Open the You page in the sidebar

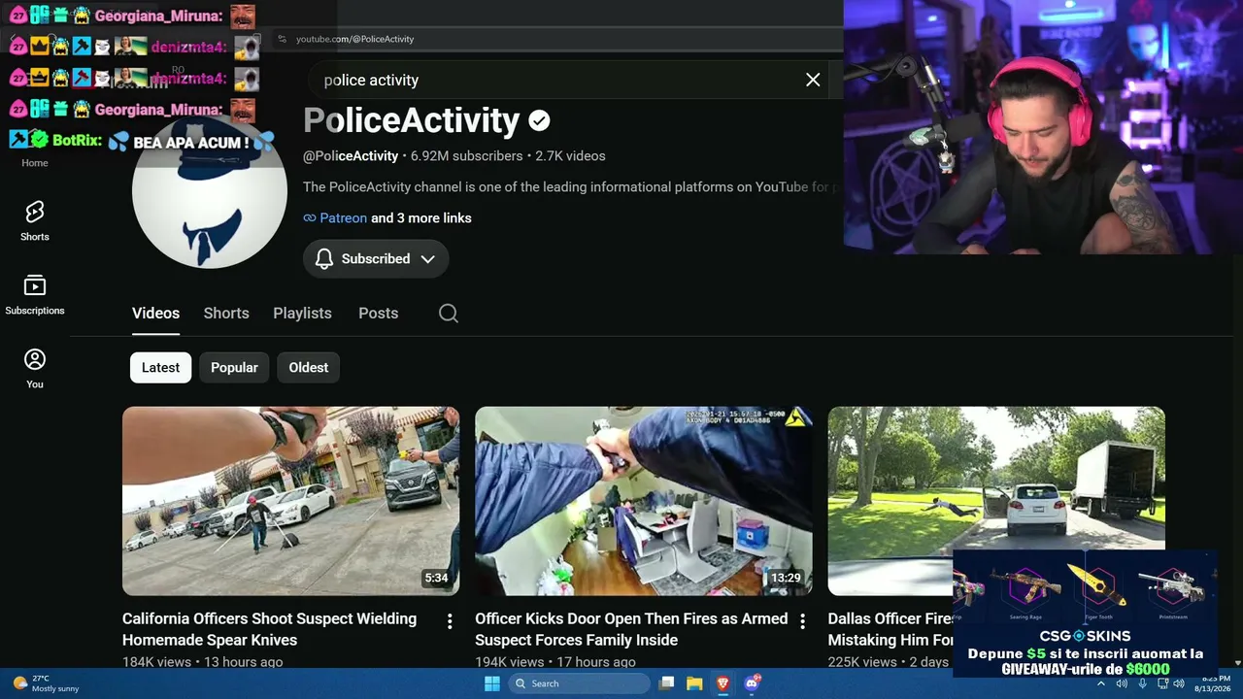[35, 368]
